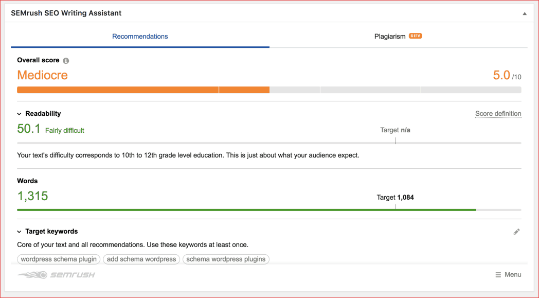Image resolution: width=539 pixels, height=298 pixels.
Task: Click the 'Mediocre' score label
Action: point(43,75)
